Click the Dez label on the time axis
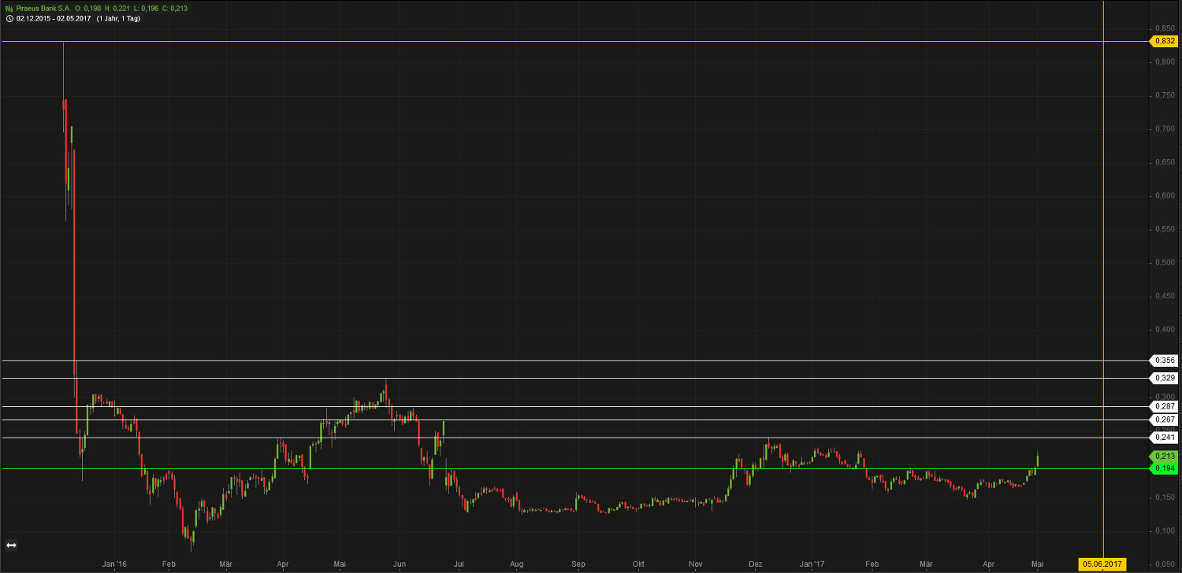 [756, 564]
